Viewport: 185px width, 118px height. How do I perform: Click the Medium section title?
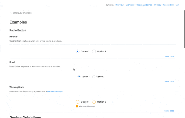pyautogui.click(x=14, y=37)
